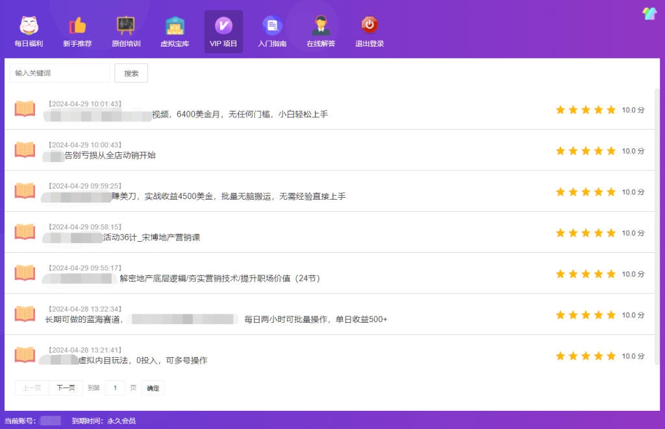Open the 原创培训 blackboard icon
The width and height of the screenshot is (665, 429).
click(x=126, y=26)
